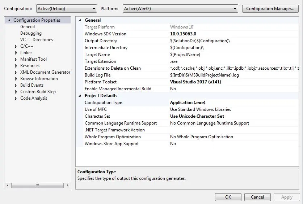Expand the Code Analysis node
The height and width of the screenshot is (204, 303).
[16, 98]
